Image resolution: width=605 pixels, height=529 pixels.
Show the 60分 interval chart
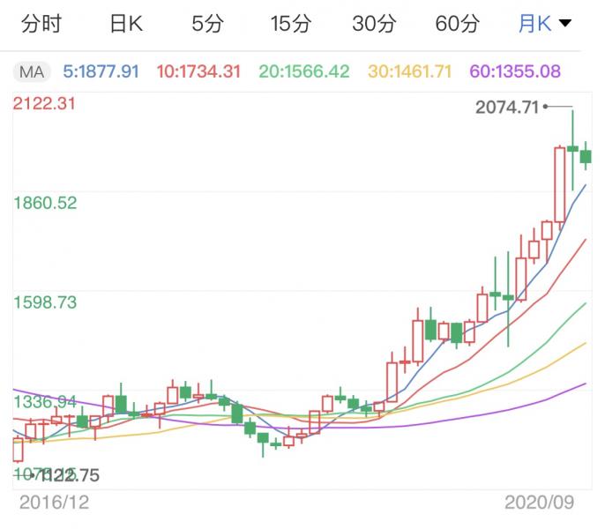coord(457,24)
